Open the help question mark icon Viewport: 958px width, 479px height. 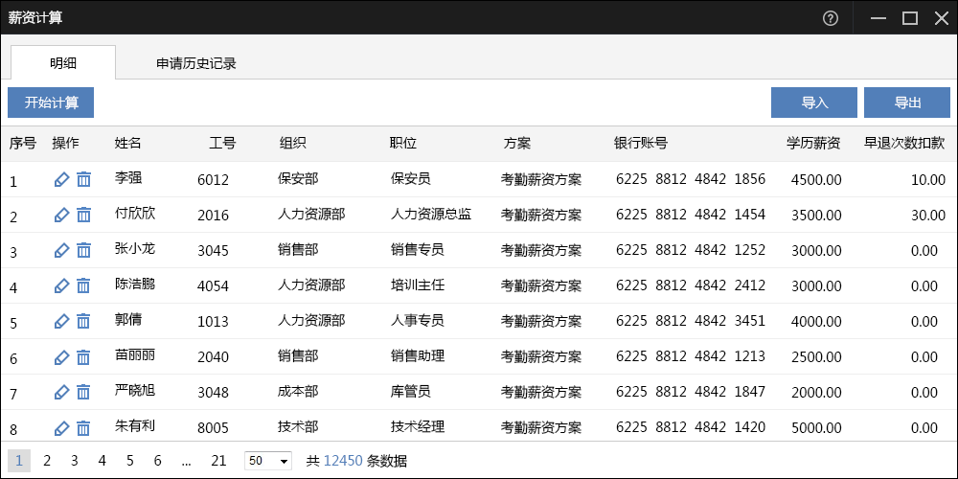pyautogui.click(x=831, y=18)
